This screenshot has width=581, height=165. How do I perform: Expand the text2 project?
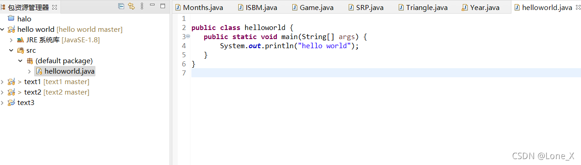pyautogui.click(x=3, y=92)
